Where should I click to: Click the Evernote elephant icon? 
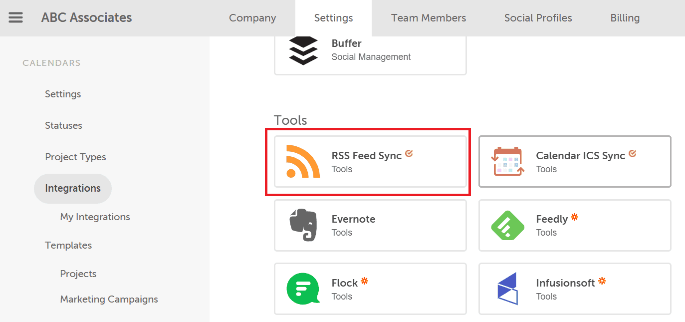pyautogui.click(x=303, y=225)
